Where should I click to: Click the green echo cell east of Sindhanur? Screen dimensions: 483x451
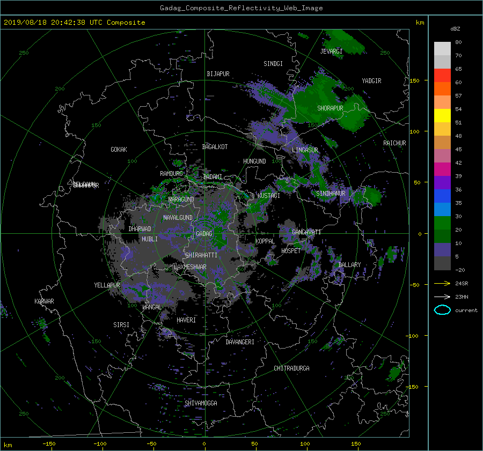coord(372,196)
